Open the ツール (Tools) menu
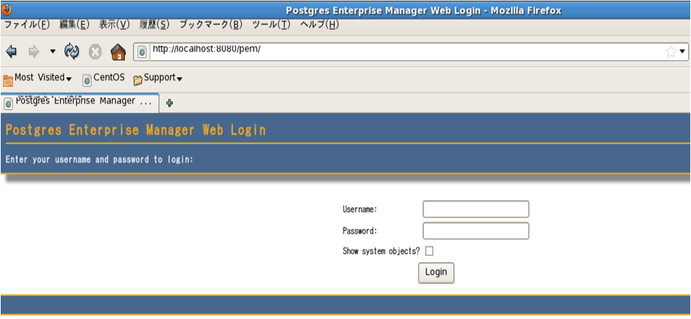Viewport: 691px width, 319px height. click(x=271, y=25)
